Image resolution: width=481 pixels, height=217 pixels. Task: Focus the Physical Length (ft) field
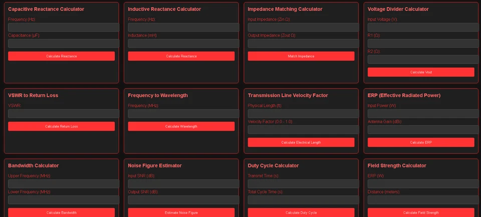pyautogui.click(x=304, y=114)
